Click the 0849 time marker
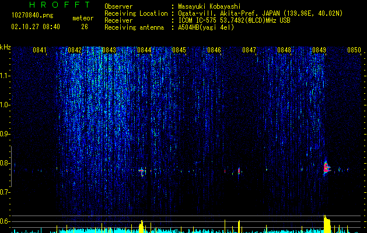 click(x=319, y=50)
